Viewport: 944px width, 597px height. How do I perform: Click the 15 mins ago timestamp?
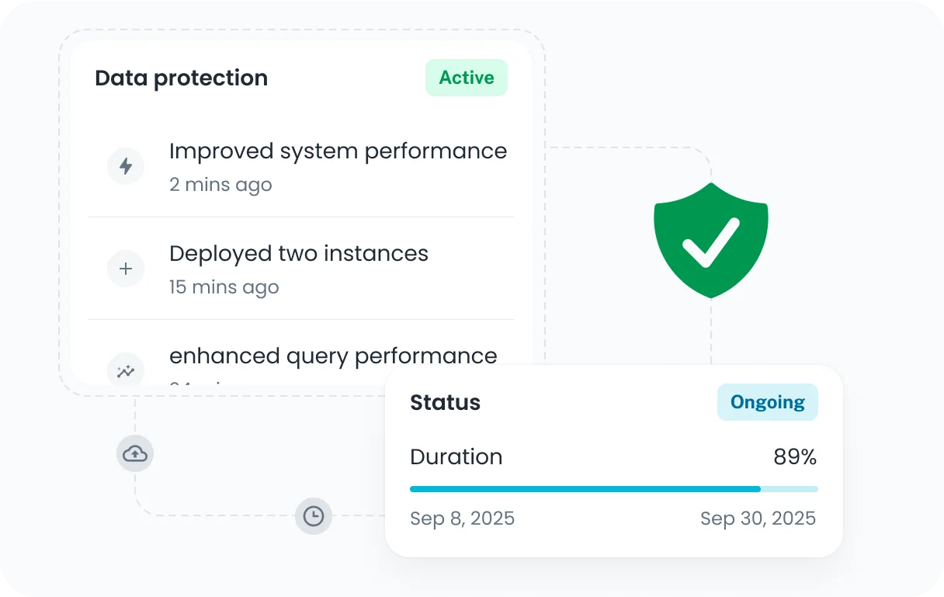(x=224, y=287)
